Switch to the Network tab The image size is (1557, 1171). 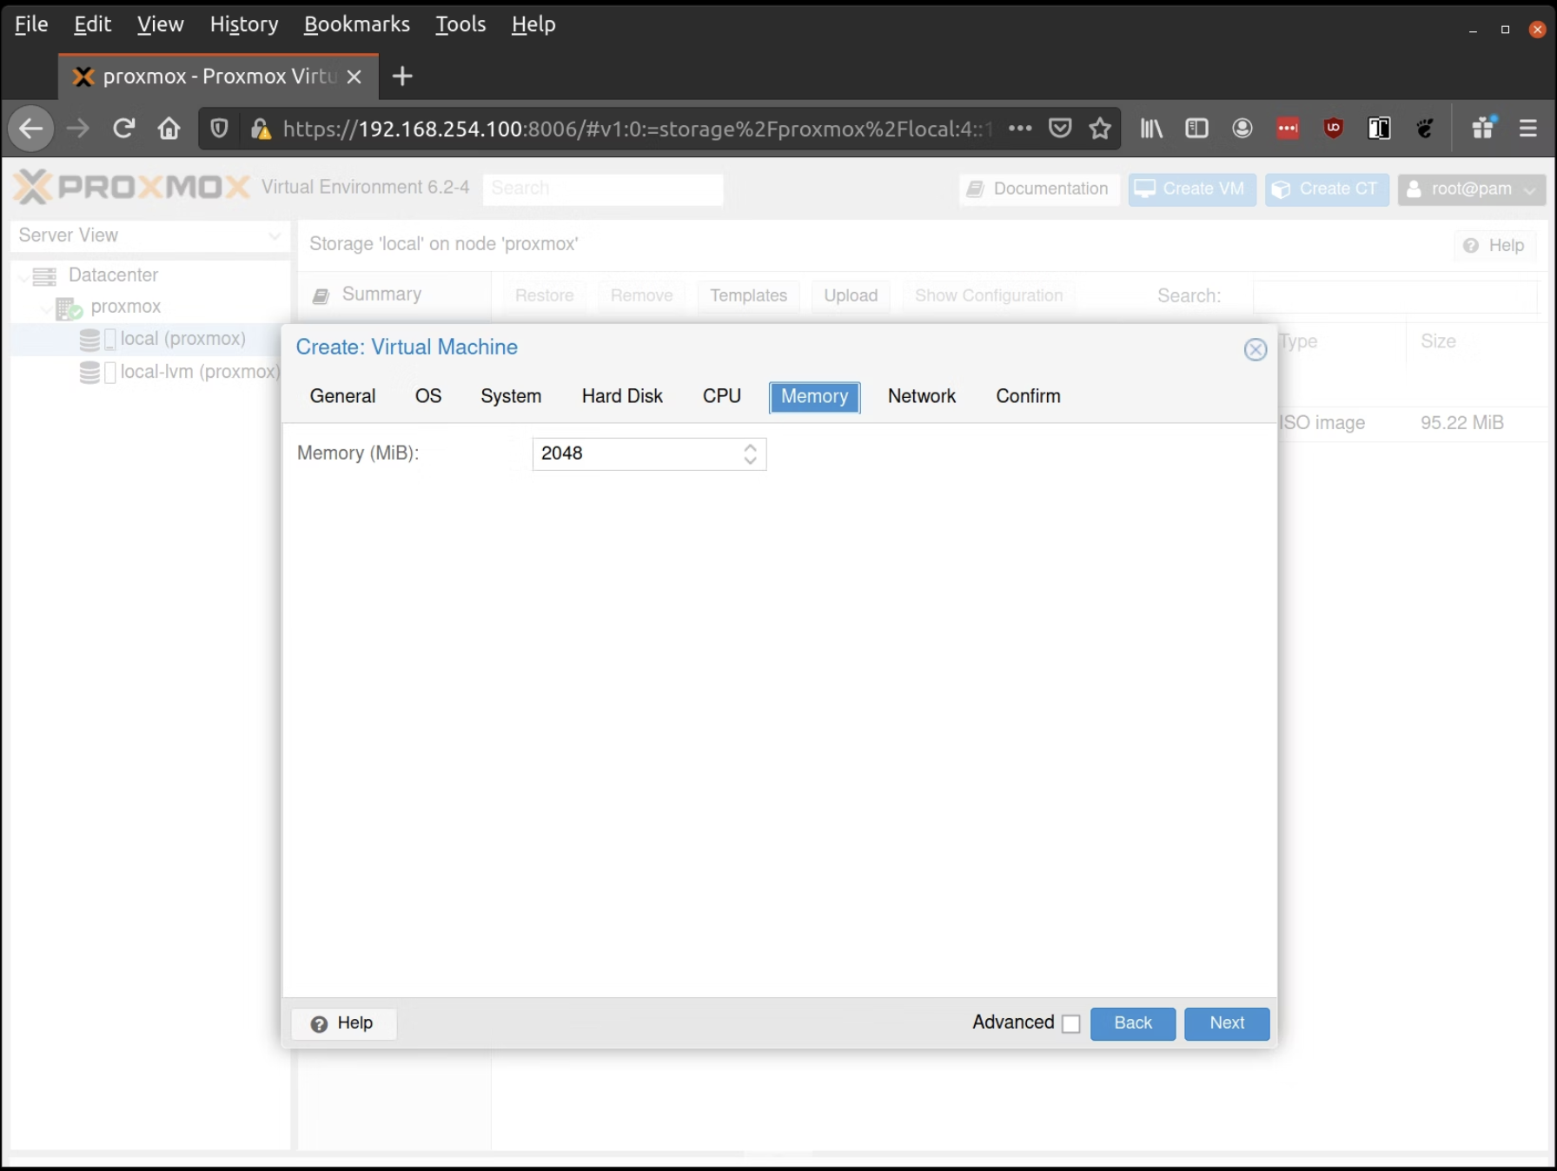coord(921,396)
